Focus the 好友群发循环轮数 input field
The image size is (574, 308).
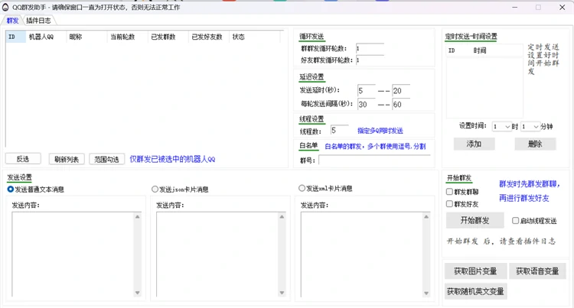coord(370,60)
